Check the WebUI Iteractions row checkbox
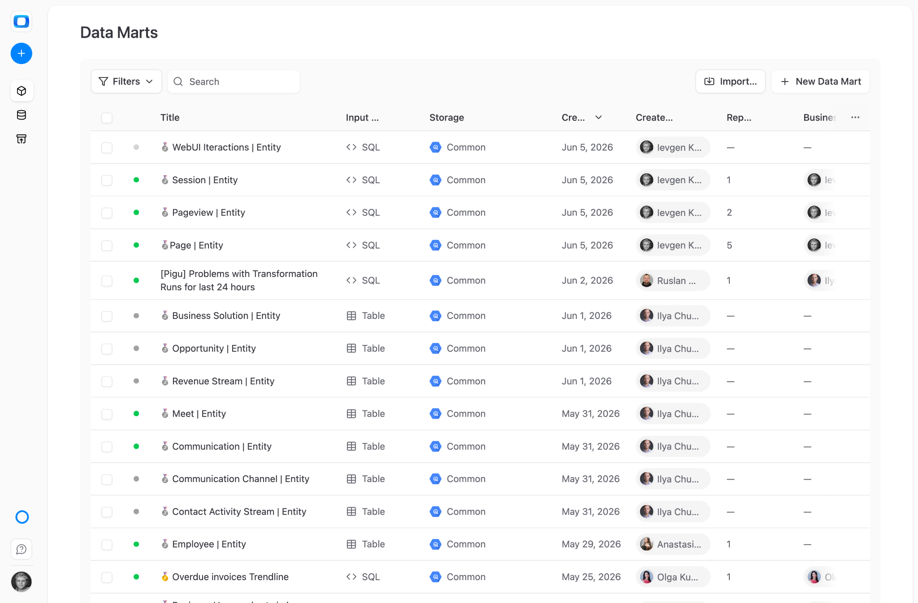This screenshot has width=918, height=603. click(x=107, y=148)
